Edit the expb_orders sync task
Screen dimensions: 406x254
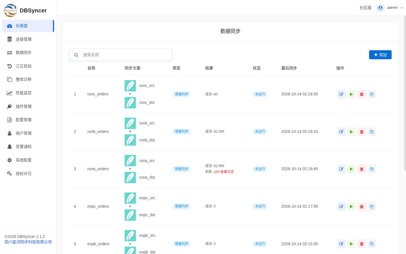coord(341,244)
